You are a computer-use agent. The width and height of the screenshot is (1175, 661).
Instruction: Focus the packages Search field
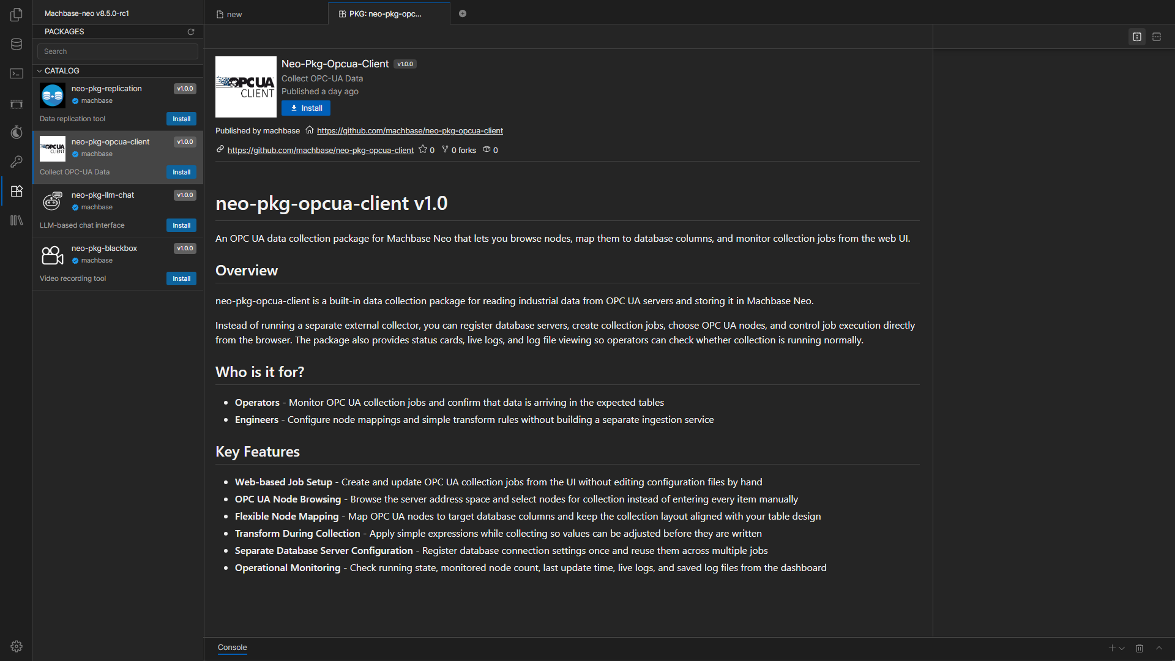pos(117,51)
